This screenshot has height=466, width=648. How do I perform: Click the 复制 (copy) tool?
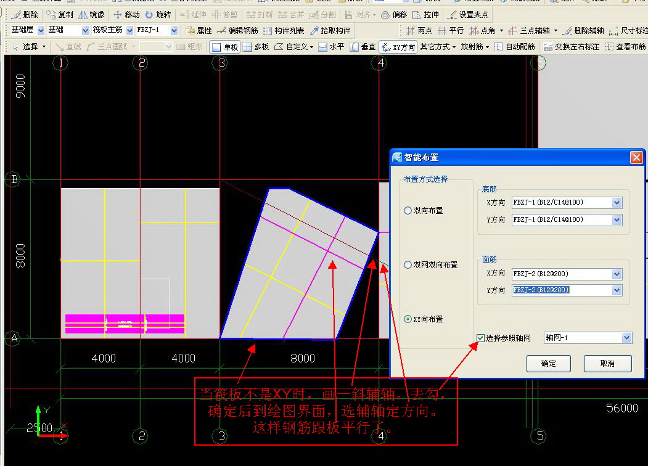[60, 15]
